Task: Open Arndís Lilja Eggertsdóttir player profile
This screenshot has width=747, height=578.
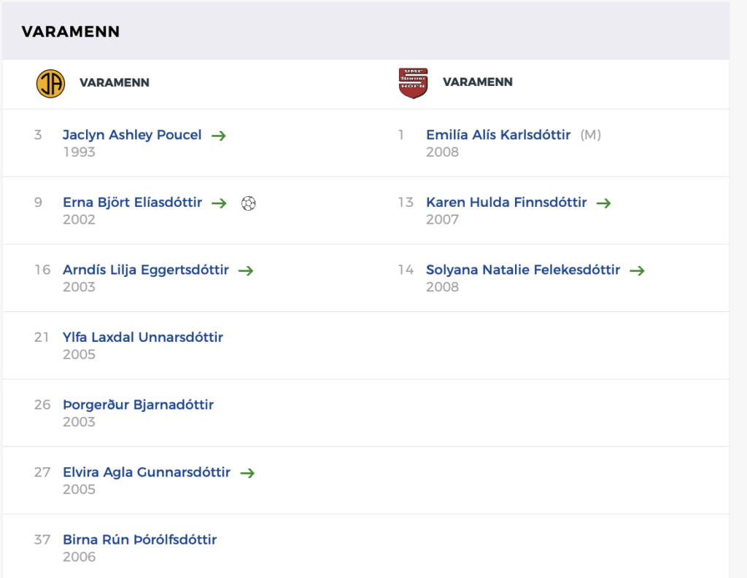Action: (146, 270)
